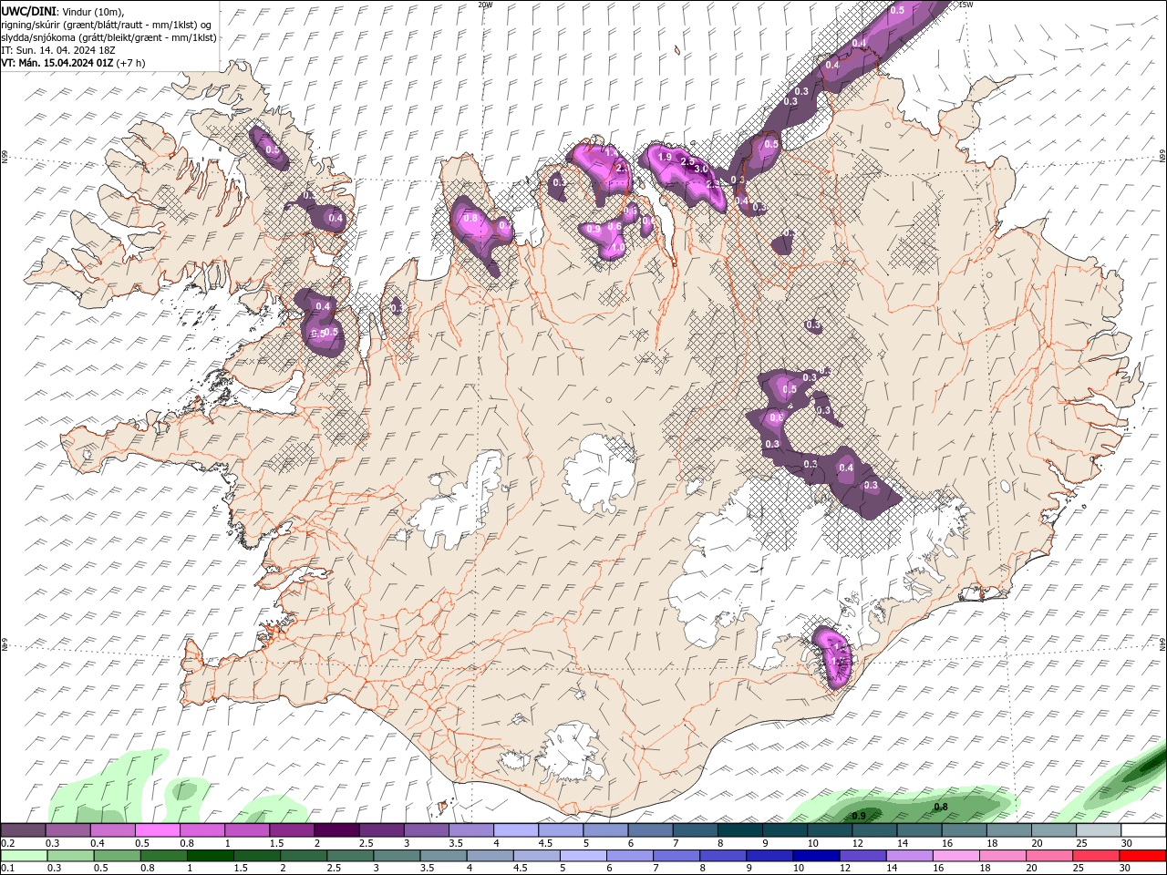1167x875 pixels.
Task: Click the 0.8 label in the green rain band
Action: (x=941, y=807)
